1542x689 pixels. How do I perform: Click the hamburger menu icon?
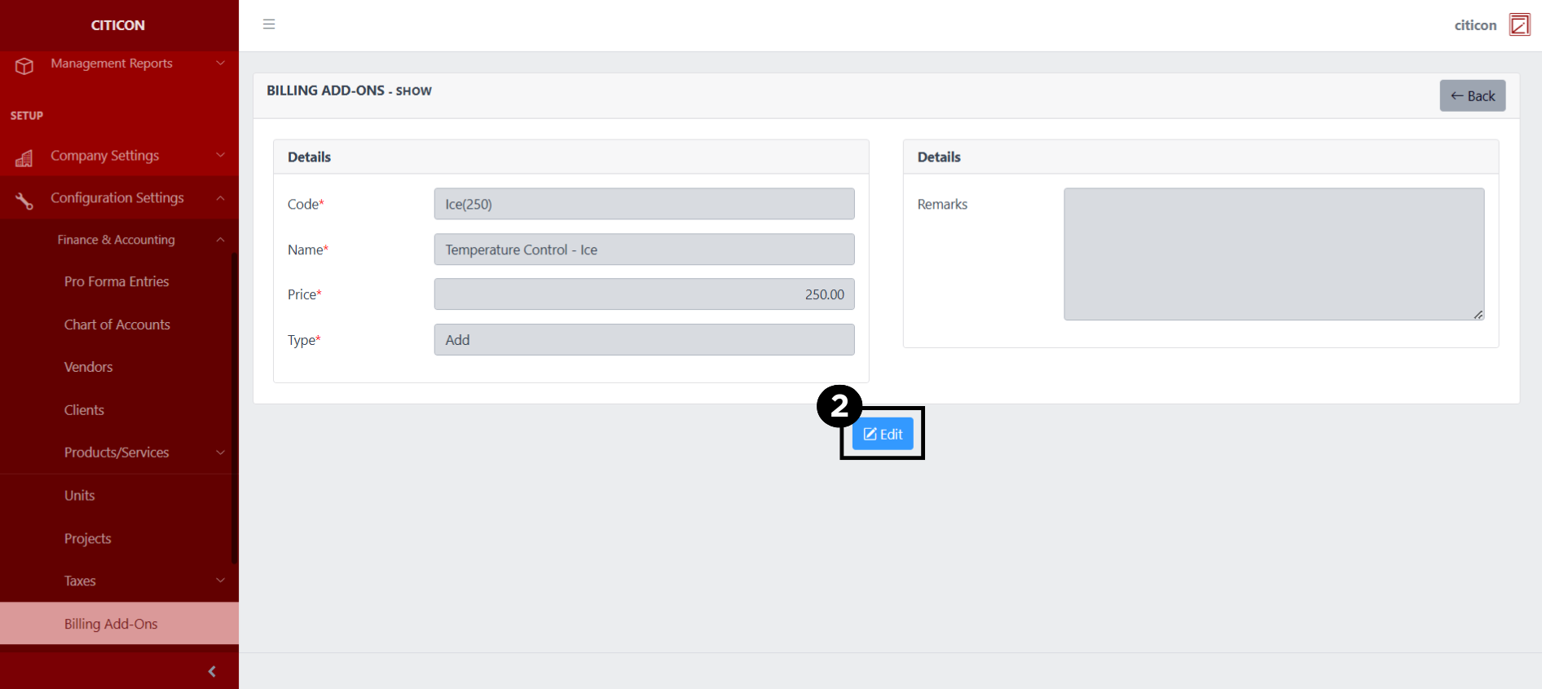pyautogui.click(x=269, y=24)
